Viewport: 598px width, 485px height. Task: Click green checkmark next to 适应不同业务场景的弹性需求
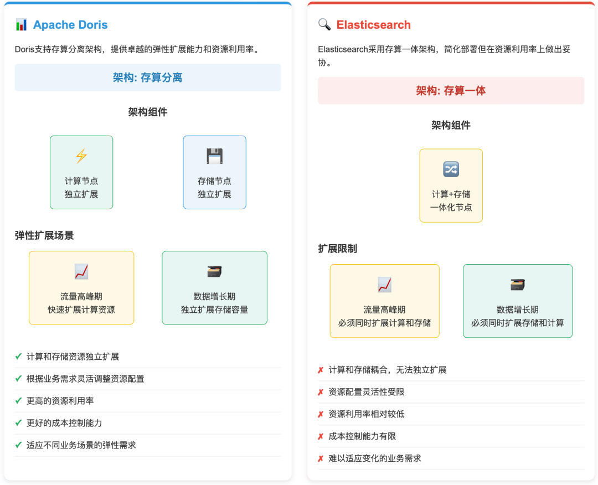coord(18,445)
